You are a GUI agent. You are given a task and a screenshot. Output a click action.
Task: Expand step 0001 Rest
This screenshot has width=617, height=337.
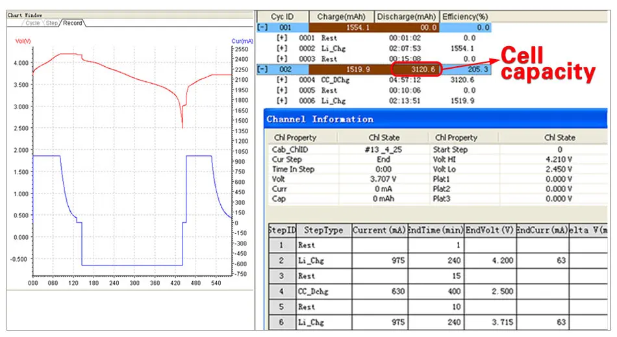[282, 38]
